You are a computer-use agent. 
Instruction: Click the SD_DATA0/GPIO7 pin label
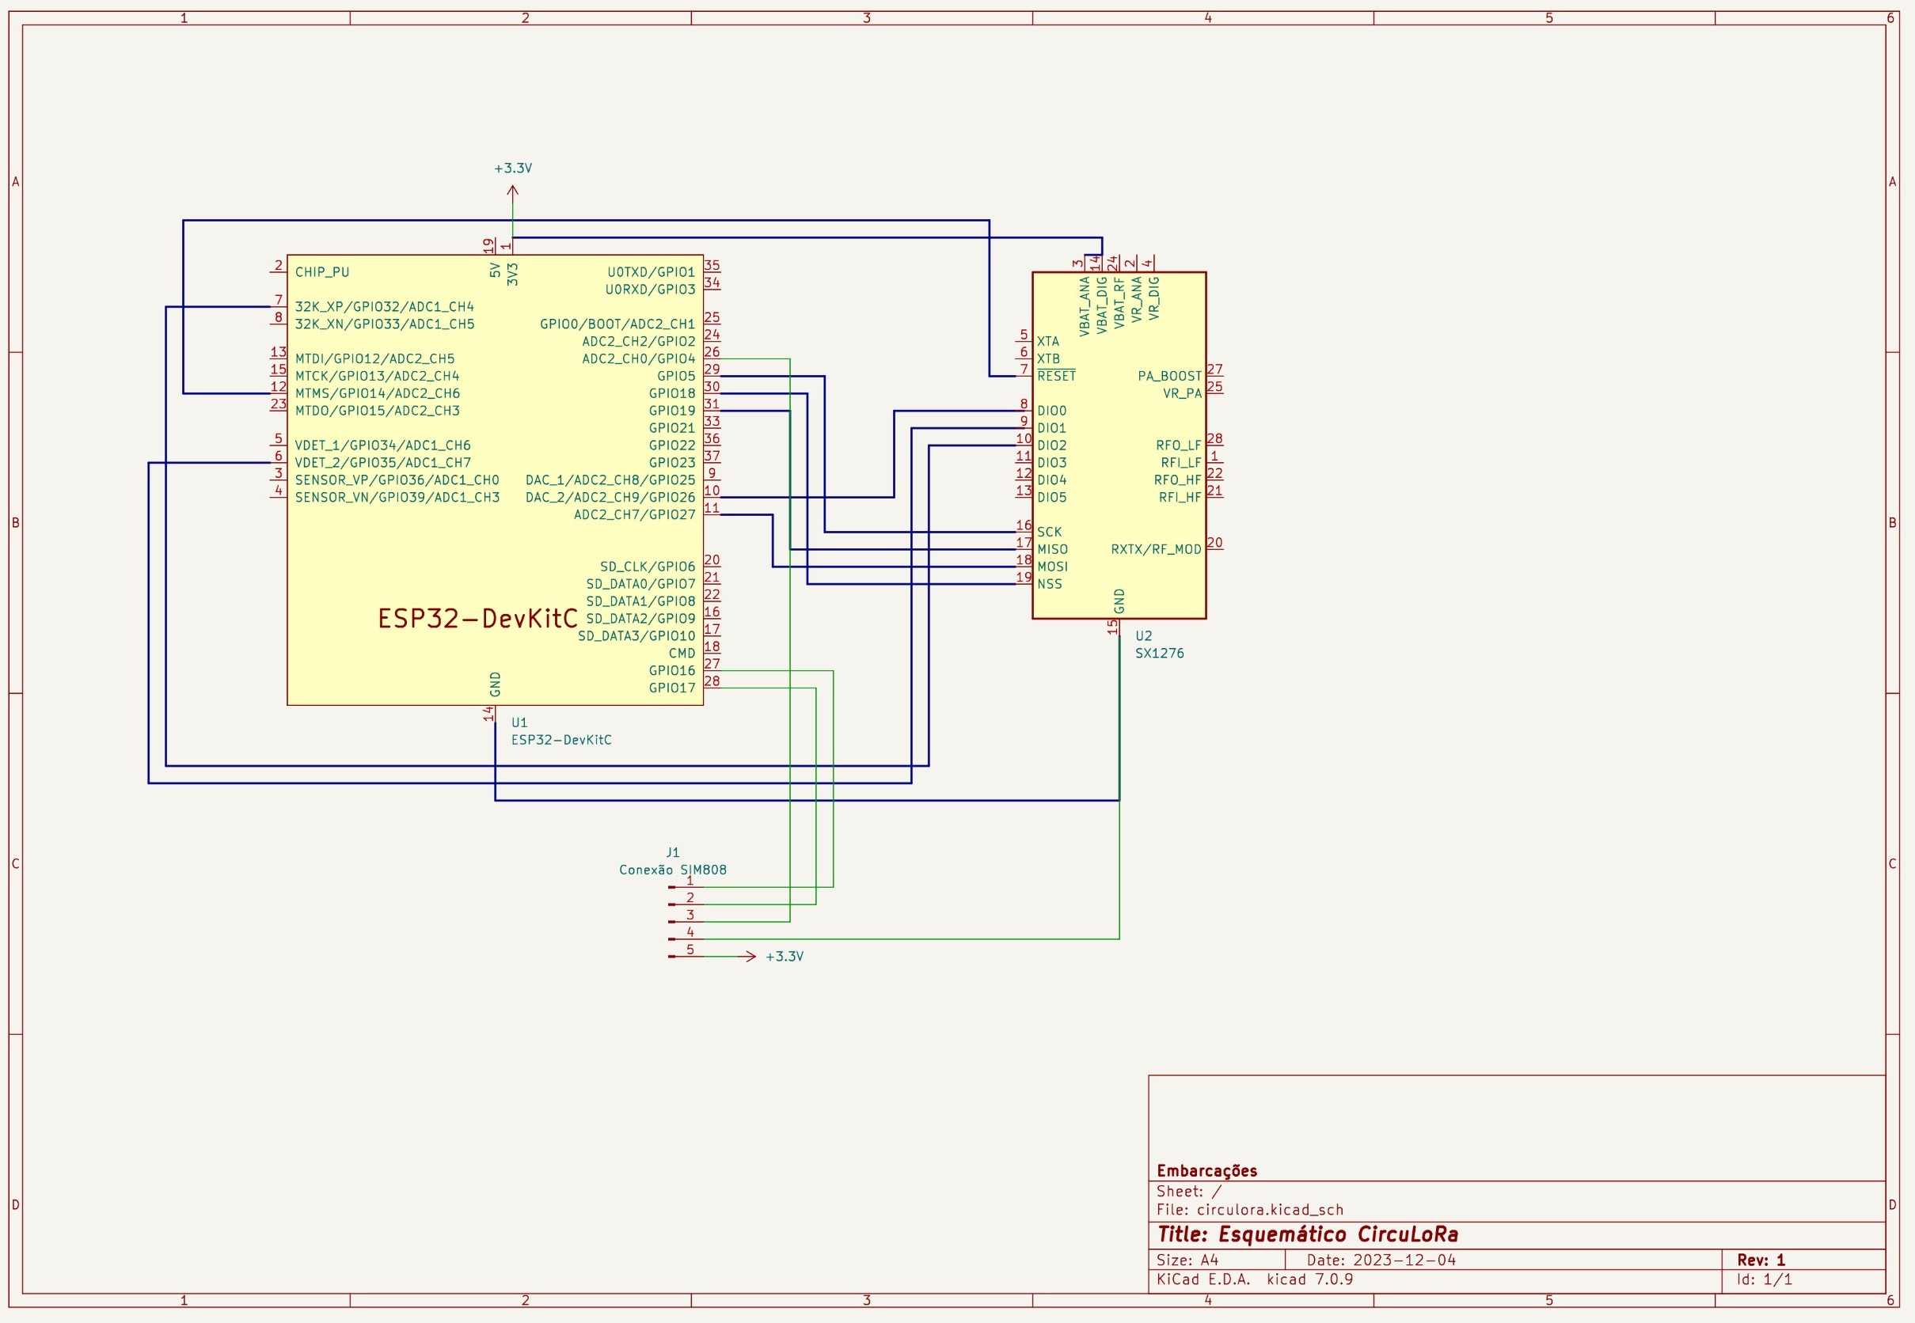(x=640, y=584)
